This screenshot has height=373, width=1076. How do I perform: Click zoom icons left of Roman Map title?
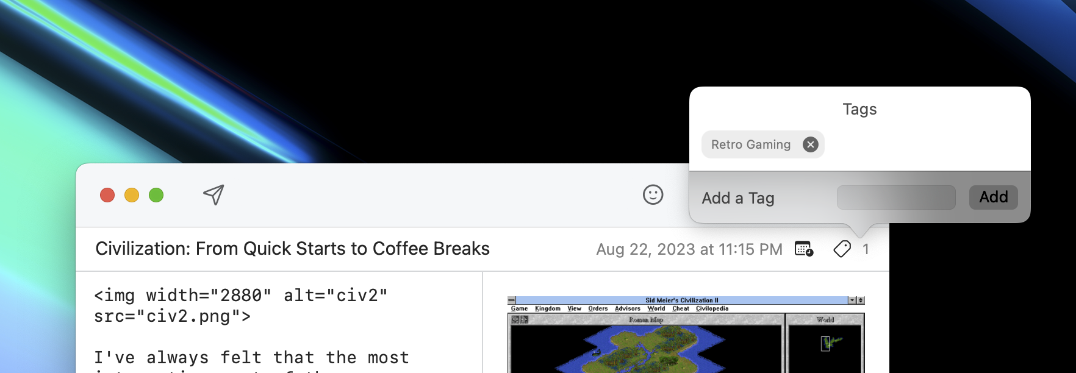tap(520, 319)
